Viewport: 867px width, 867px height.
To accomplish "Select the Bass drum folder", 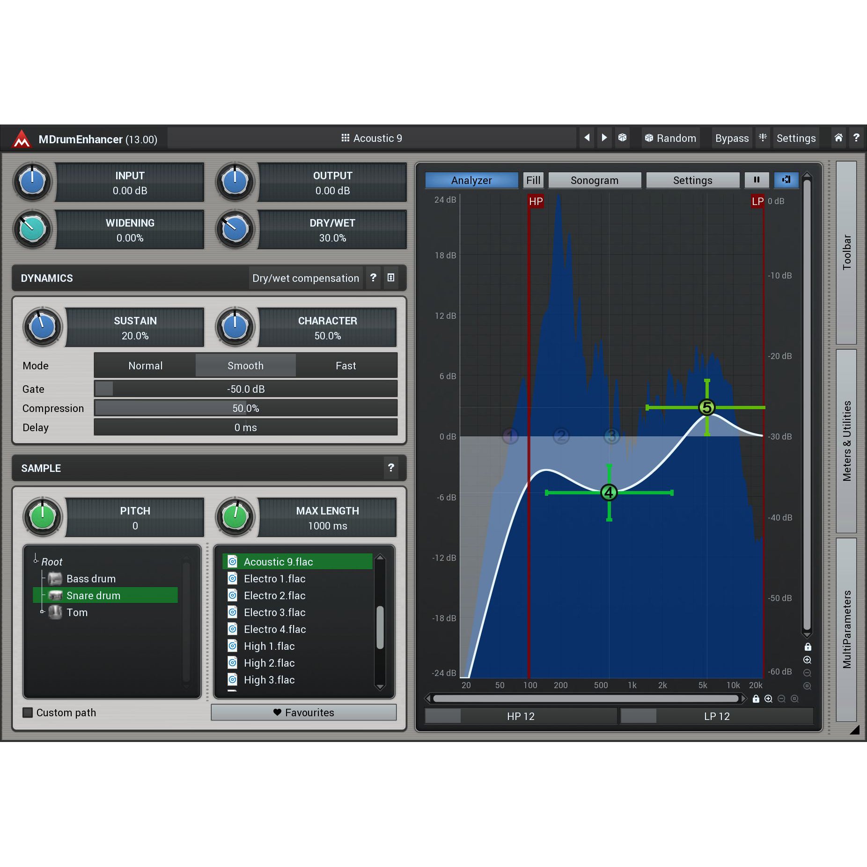I will coord(91,579).
